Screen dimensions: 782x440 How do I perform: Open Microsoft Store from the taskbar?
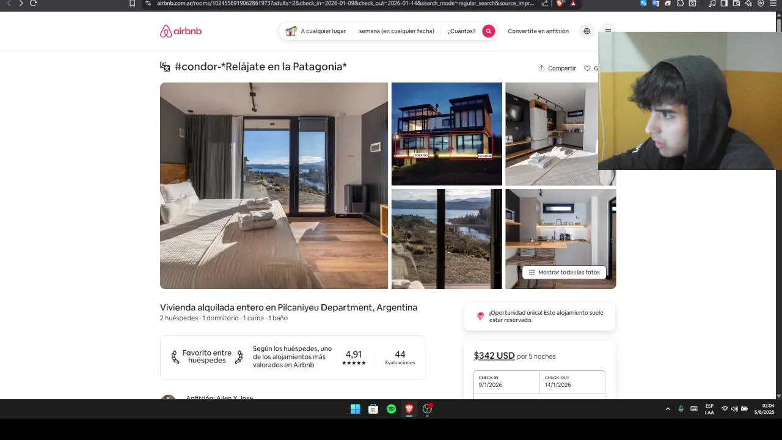(373, 409)
